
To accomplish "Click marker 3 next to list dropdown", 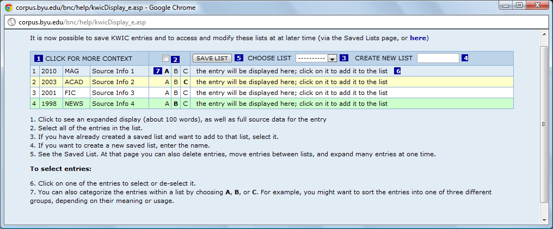I will click(344, 58).
